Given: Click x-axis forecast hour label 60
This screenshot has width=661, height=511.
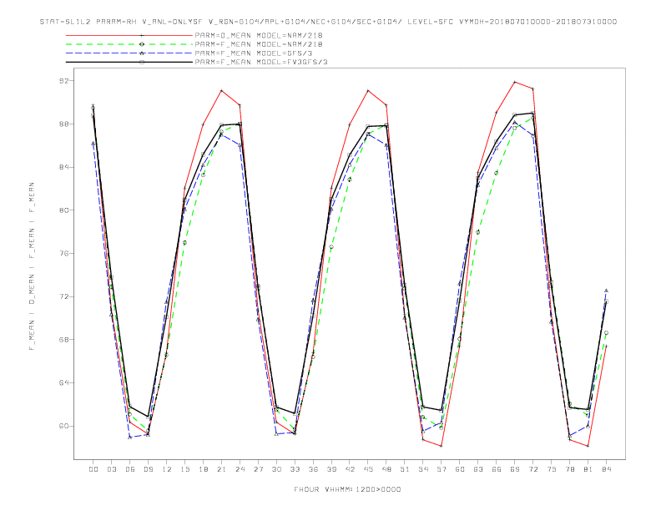Looking at the screenshot, I should [460, 469].
